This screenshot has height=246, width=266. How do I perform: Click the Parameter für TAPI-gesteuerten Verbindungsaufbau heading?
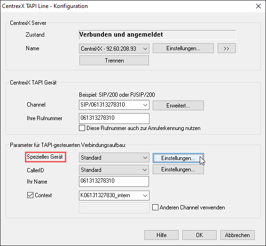pos(68,145)
